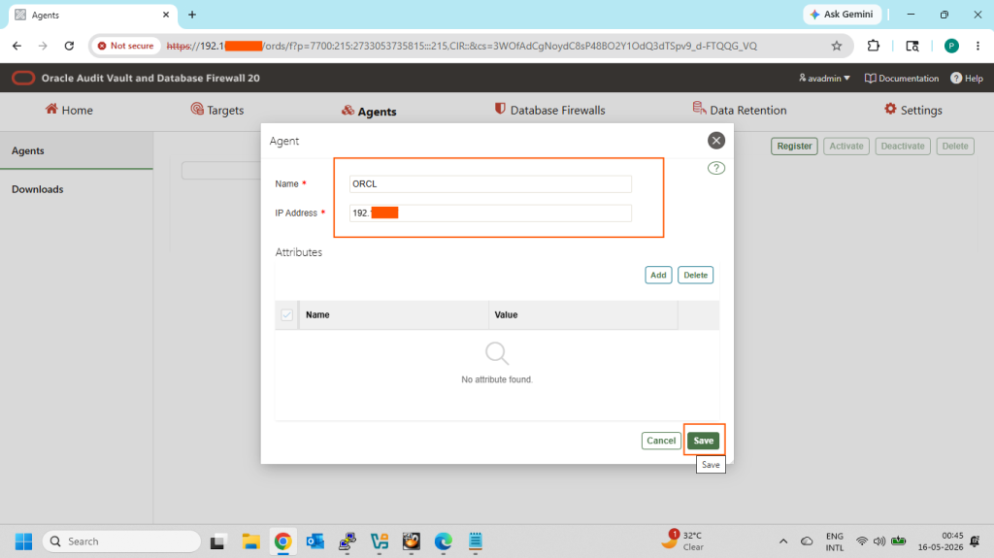Open Outlook from the taskbar
Screen dimensions: 994x558
tap(315, 542)
